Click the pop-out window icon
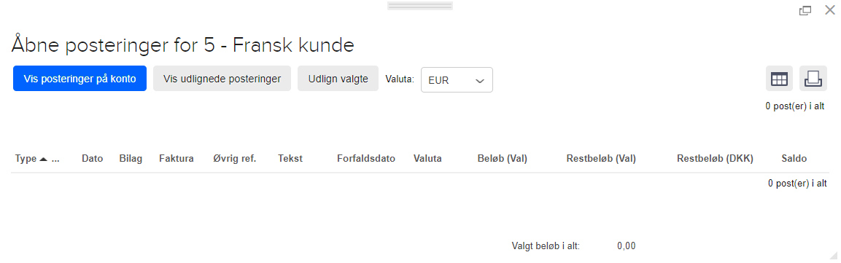The image size is (841, 263). (805, 10)
